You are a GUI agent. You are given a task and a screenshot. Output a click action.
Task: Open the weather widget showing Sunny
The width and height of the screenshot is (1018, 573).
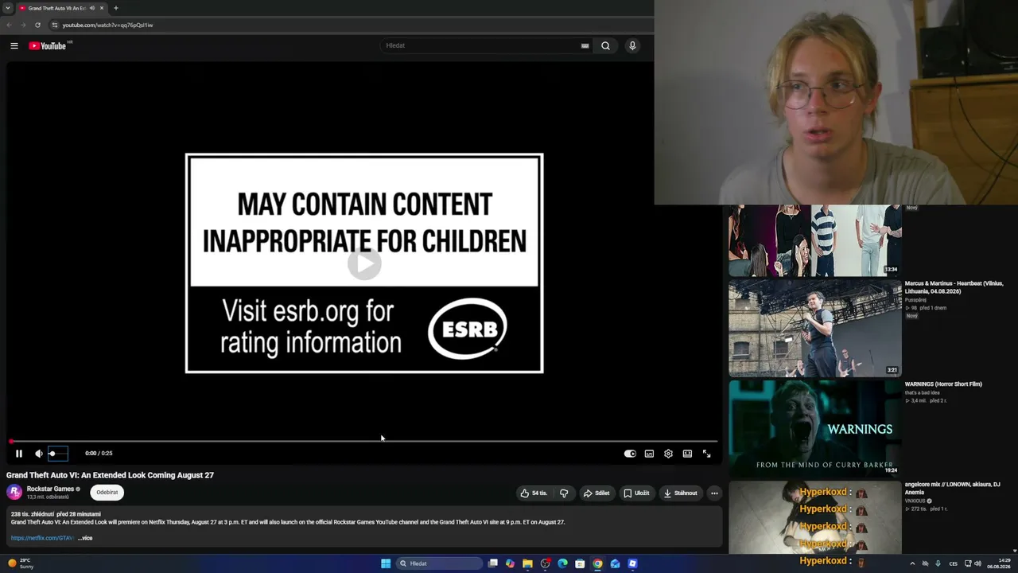click(21, 563)
